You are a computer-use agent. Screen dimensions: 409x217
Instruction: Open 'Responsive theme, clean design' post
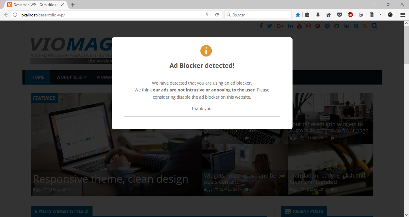pos(110,179)
